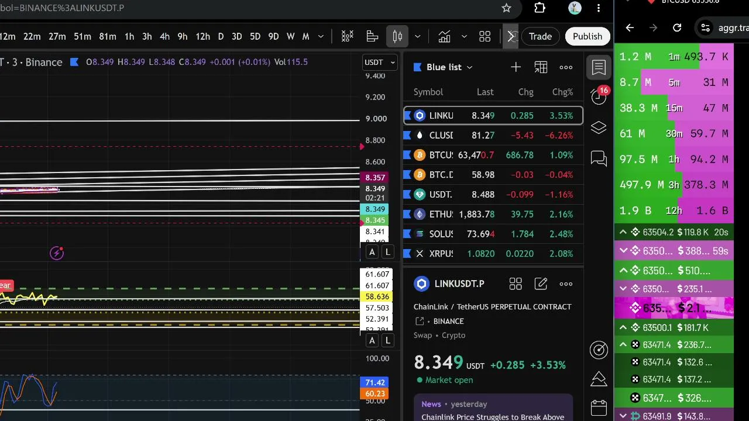Switch to the 3D timeframe

click(236, 36)
